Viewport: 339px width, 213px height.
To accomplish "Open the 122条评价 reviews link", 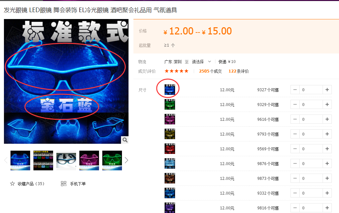I will point(238,71).
